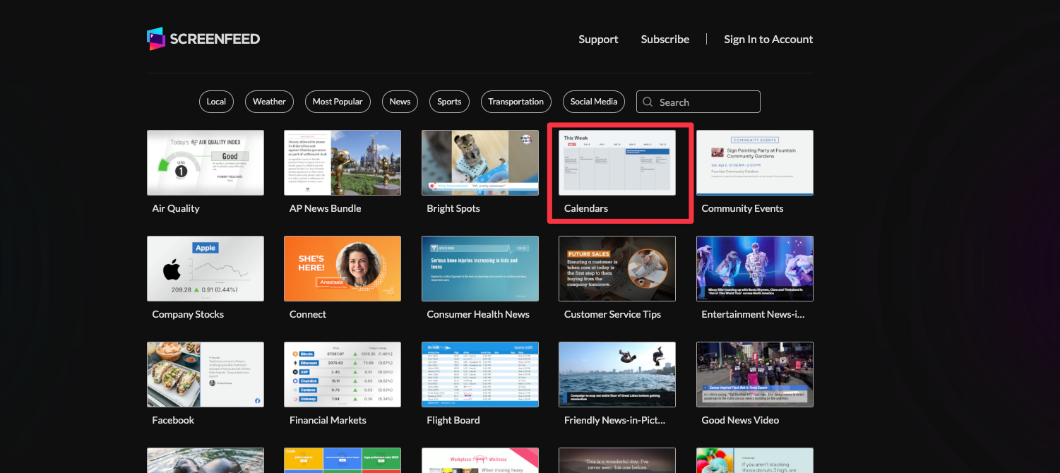Click the Customer Service Tips title
This screenshot has width=1060, height=473.
(x=612, y=314)
